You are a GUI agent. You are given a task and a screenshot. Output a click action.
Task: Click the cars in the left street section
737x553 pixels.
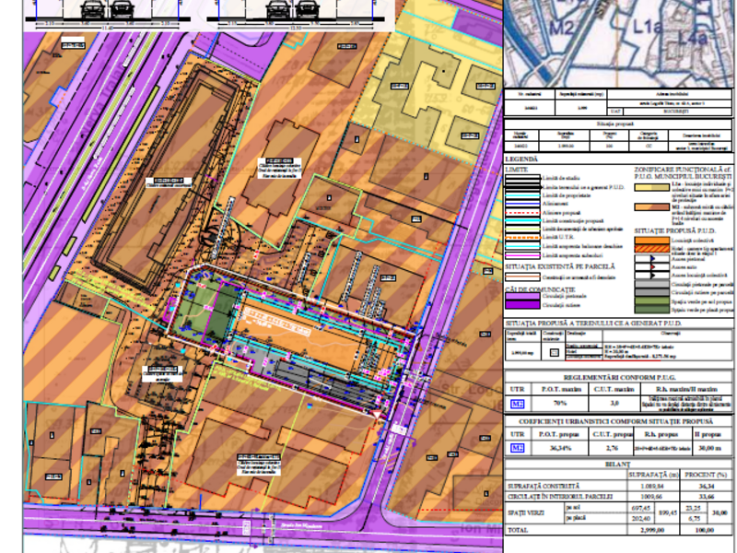[x=108, y=8]
